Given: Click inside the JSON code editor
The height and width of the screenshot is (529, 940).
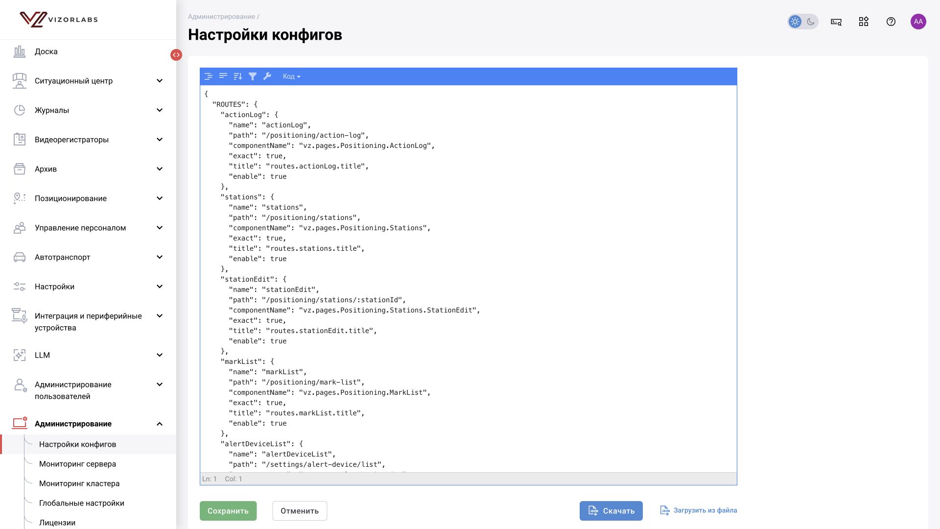Looking at the screenshot, I should click(x=468, y=278).
